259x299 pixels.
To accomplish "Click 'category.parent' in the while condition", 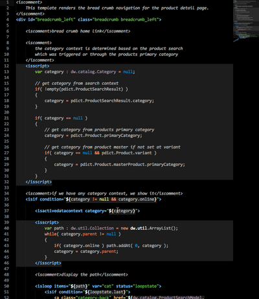I will (79, 234).
